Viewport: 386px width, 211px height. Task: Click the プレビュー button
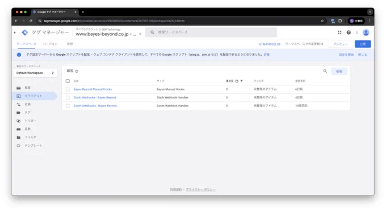pos(341,44)
